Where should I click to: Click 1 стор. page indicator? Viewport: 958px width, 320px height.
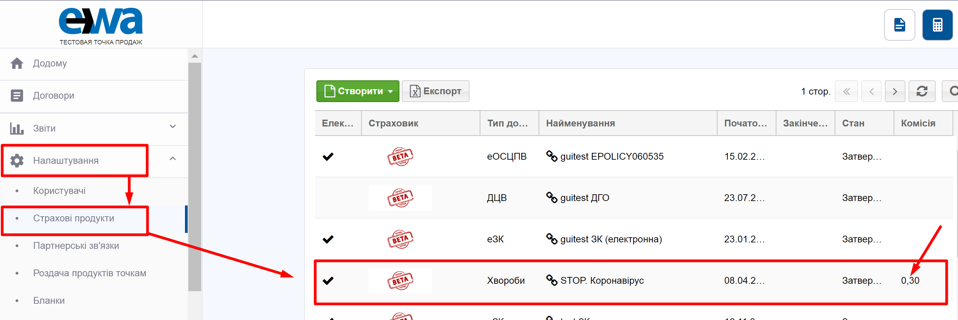pos(816,91)
